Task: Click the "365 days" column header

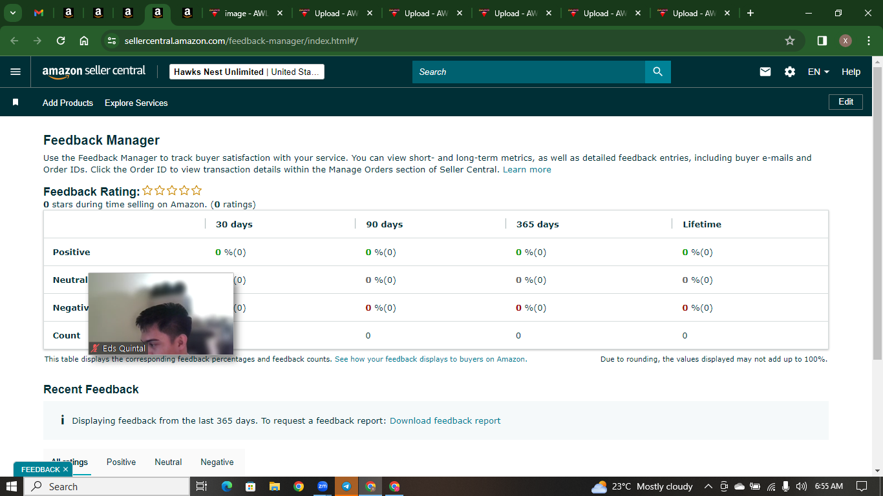Action: (x=538, y=224)
